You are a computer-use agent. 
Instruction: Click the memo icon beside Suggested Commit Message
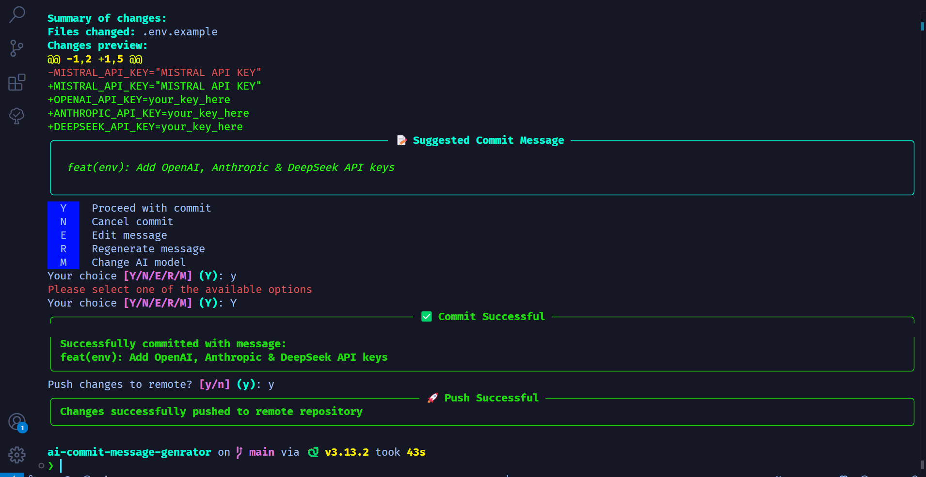[401, 140]
